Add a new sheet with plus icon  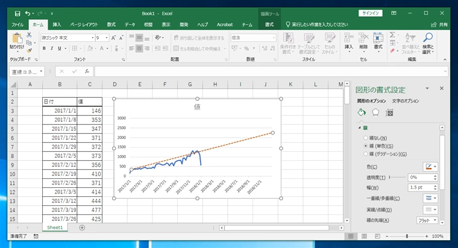click(x=82, y=228)
